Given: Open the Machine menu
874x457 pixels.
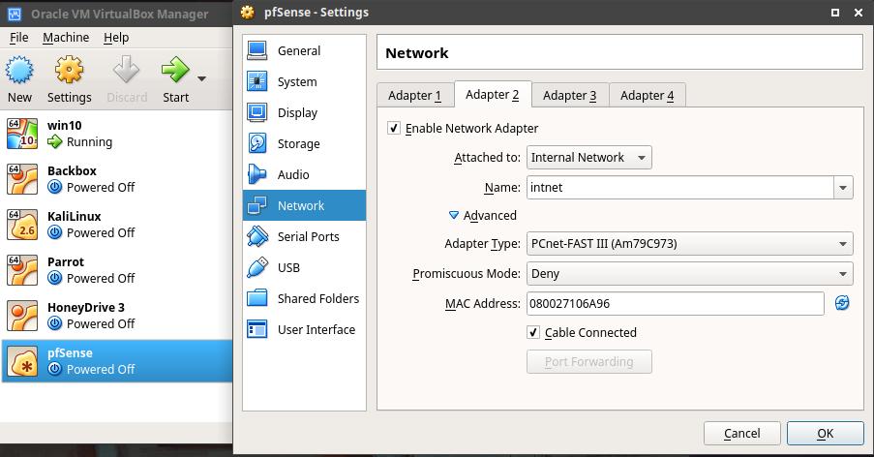Looking at the screenshot, I should [x=66, y=38].
